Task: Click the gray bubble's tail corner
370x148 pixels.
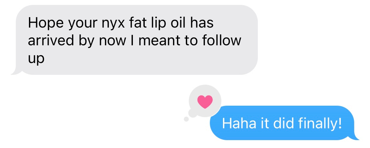Action: 15,72
